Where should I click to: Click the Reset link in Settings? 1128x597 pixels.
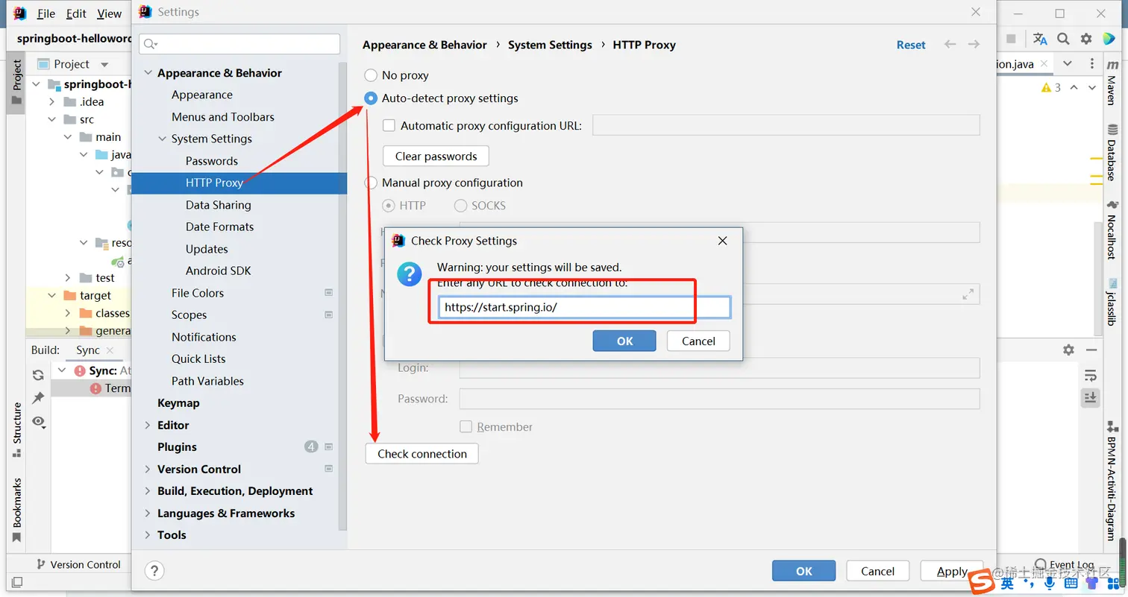pyautogui.click(x=911, y=45)
